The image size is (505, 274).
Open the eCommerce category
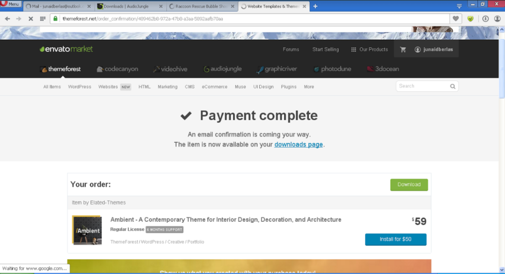tap(215, 87)
